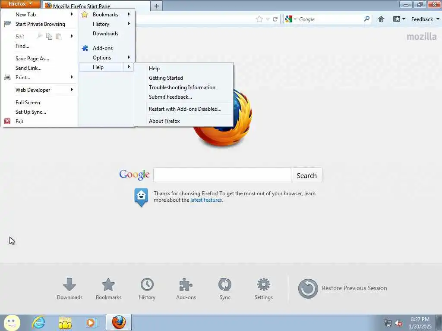442x331 pixels.
Task: Open the URL history dropdown arrow
Action: tap(268, 19)
